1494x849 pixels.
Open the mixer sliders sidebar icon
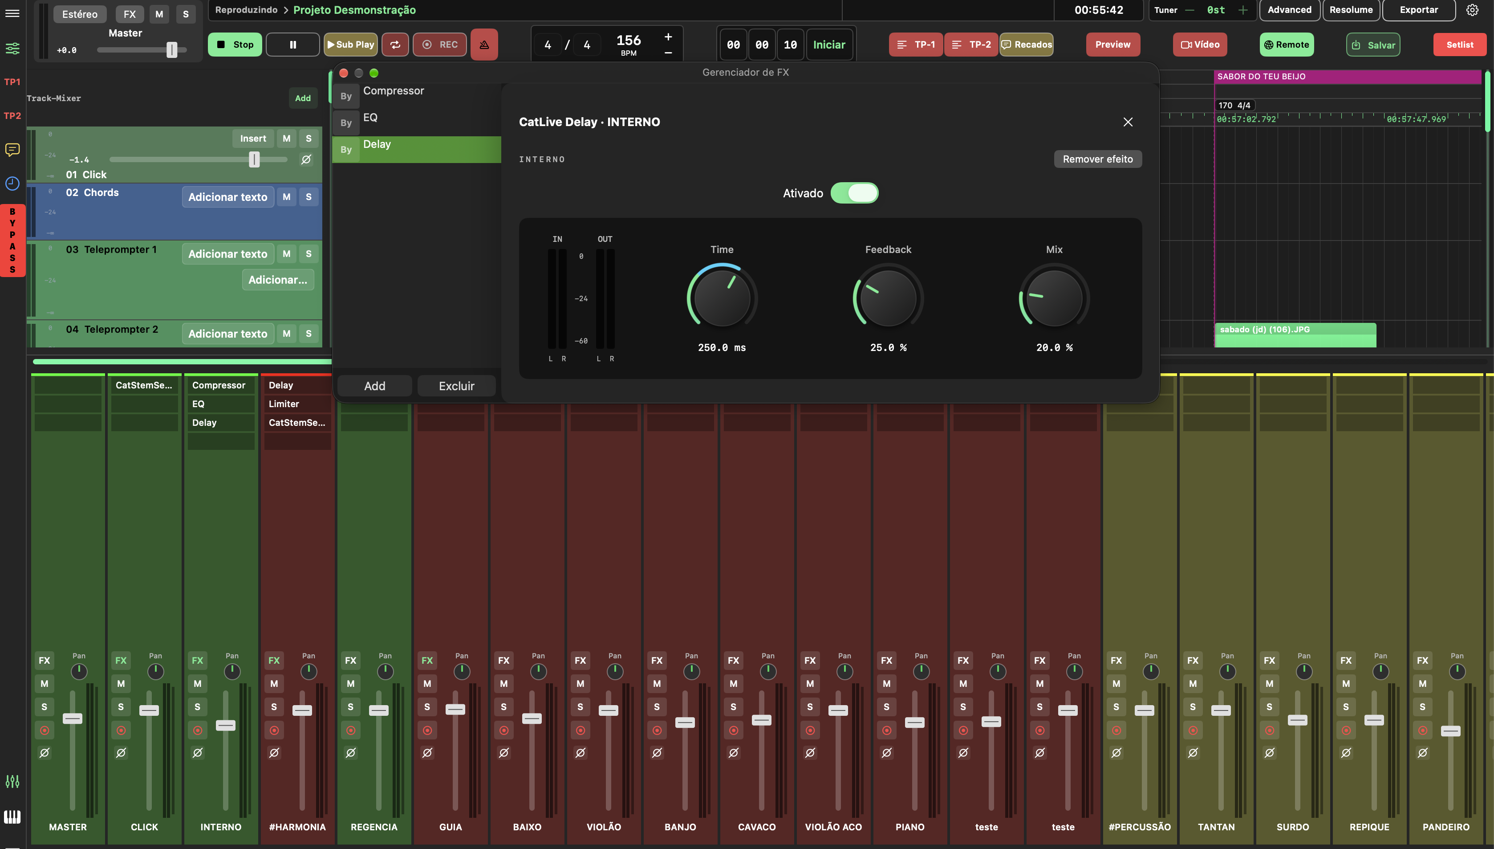(12, 49)
